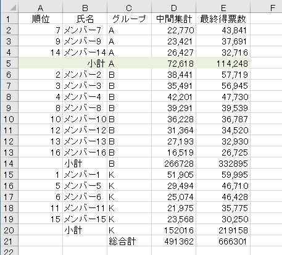This screenshot has width=282, height=255.
Task: Select the grand total 491362
Action: click(x=173, y=241)
